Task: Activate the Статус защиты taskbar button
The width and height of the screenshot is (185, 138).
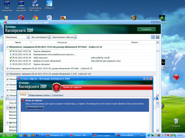Action: click(x=103, y=136)
